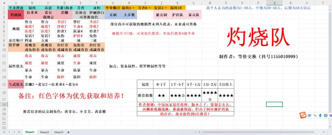The image size is (332, 135).
Task: Click the blue 我个人认为的前期 note in row 1
Action: point(258,8)
